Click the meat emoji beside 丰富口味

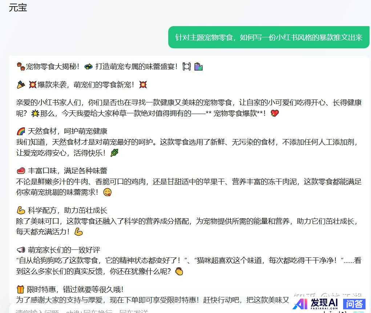click(21, 171)
